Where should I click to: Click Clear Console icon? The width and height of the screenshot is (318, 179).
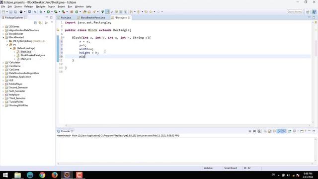click(x=265, y=131)
